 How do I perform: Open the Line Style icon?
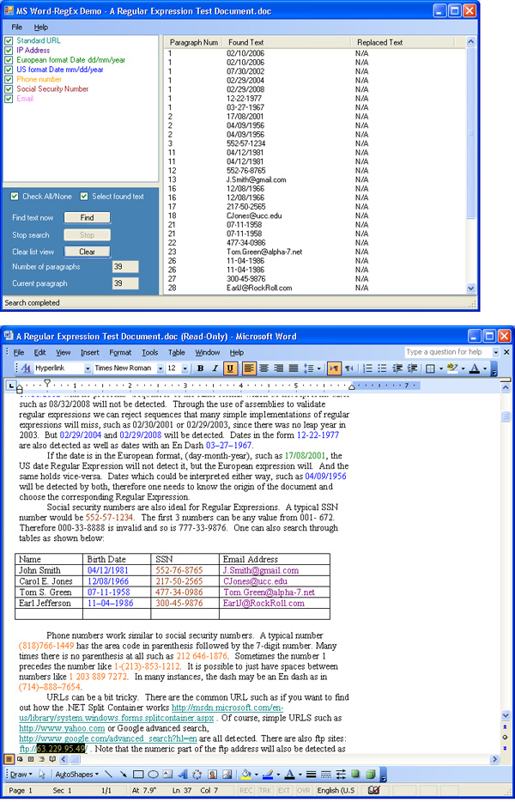tap(311, 775)
